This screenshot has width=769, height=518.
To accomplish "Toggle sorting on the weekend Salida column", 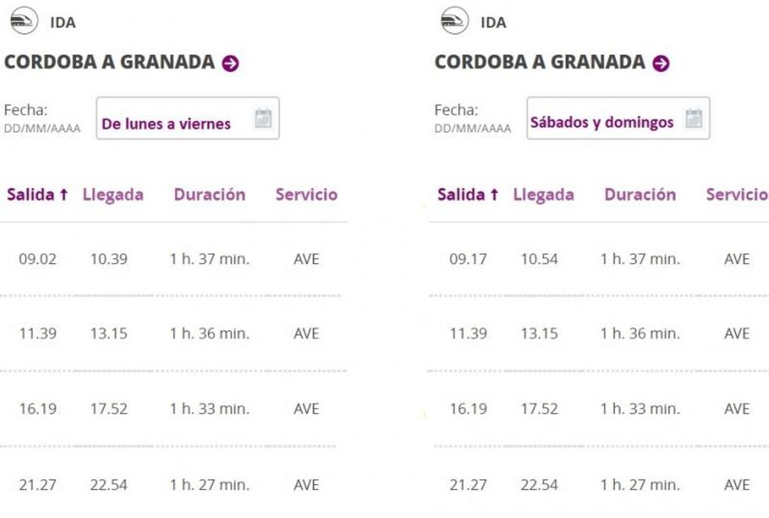I will (466, 194).
